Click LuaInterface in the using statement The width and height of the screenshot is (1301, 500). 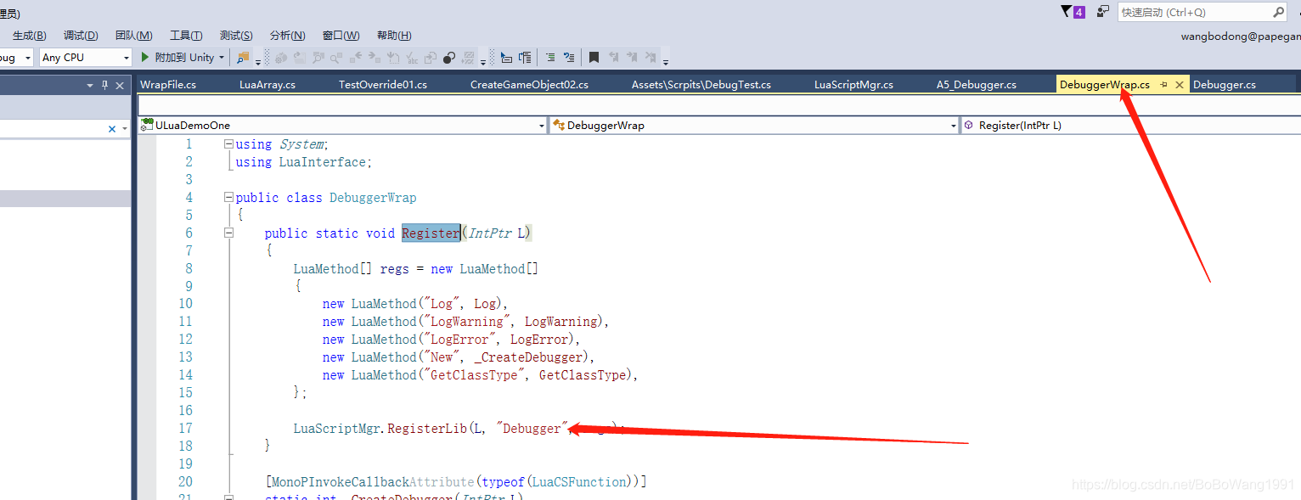point(322,162)
